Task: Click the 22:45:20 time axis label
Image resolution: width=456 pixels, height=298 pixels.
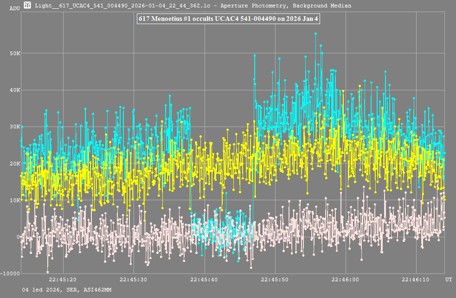Action: [x=63, y=279]
